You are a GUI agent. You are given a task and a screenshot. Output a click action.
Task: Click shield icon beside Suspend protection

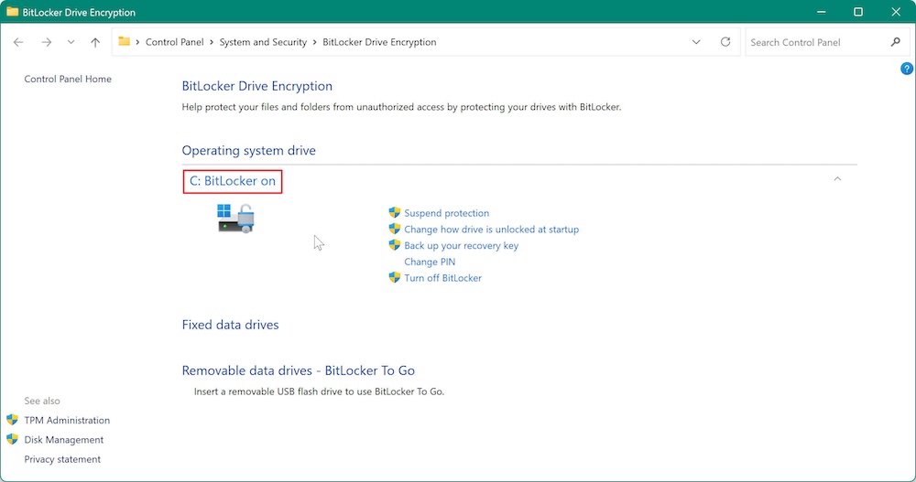pos(395,212)
